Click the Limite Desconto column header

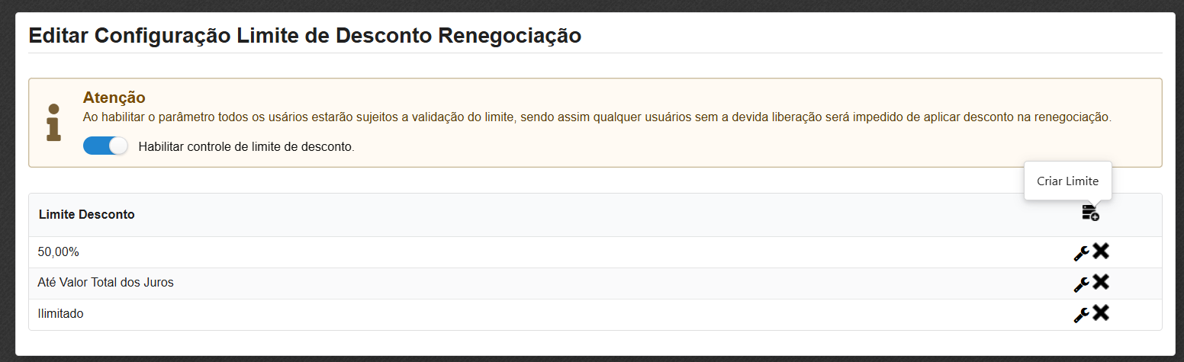(x=86, y=215)
